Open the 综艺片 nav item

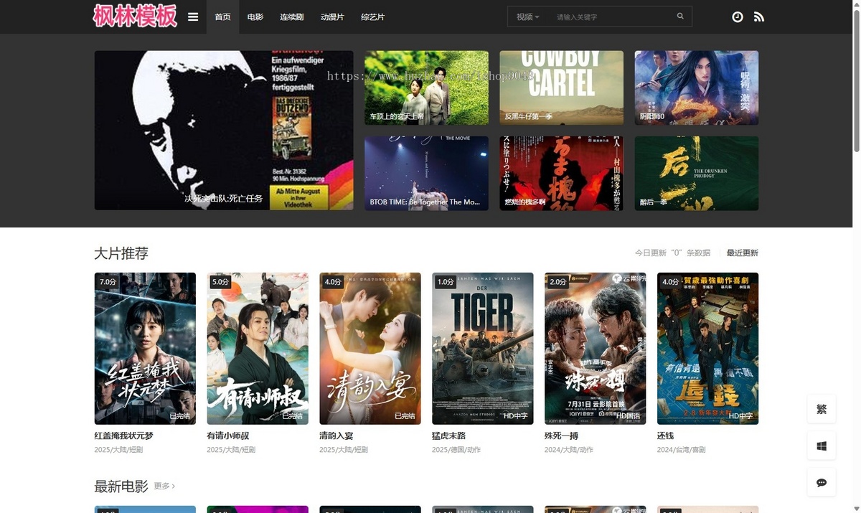point(372,17)
